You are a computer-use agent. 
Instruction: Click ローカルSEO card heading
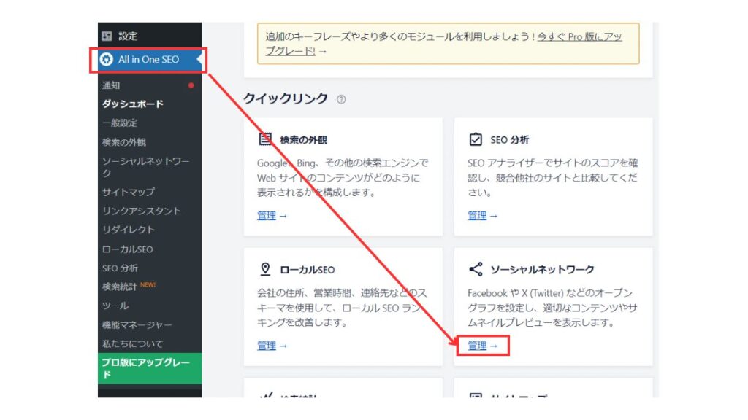[308, 270]
